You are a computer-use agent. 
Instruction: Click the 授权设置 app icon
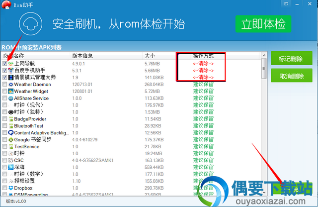(x=11, y=181)
